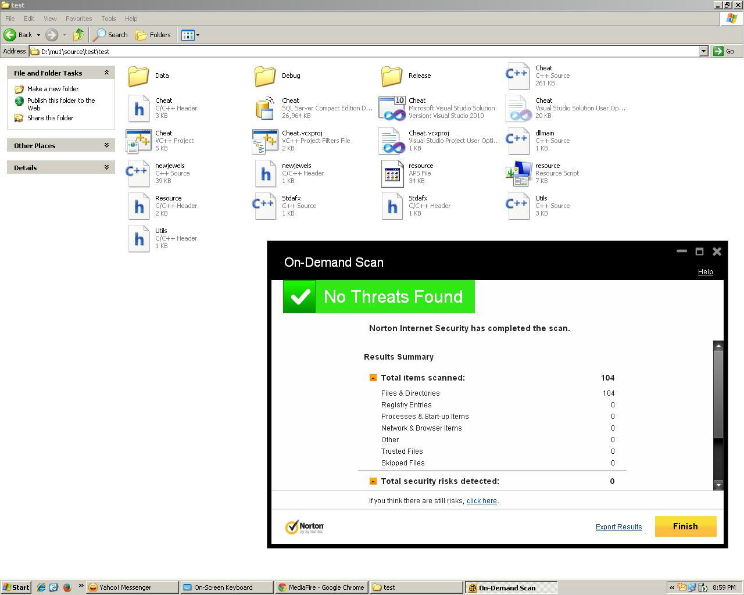Screen dimensions: 744x595
Task: Click Export Results link
Action: [618, 527]
